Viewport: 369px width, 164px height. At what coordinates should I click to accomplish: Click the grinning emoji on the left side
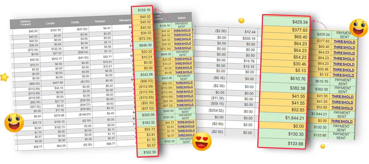[x=14, y=122]
